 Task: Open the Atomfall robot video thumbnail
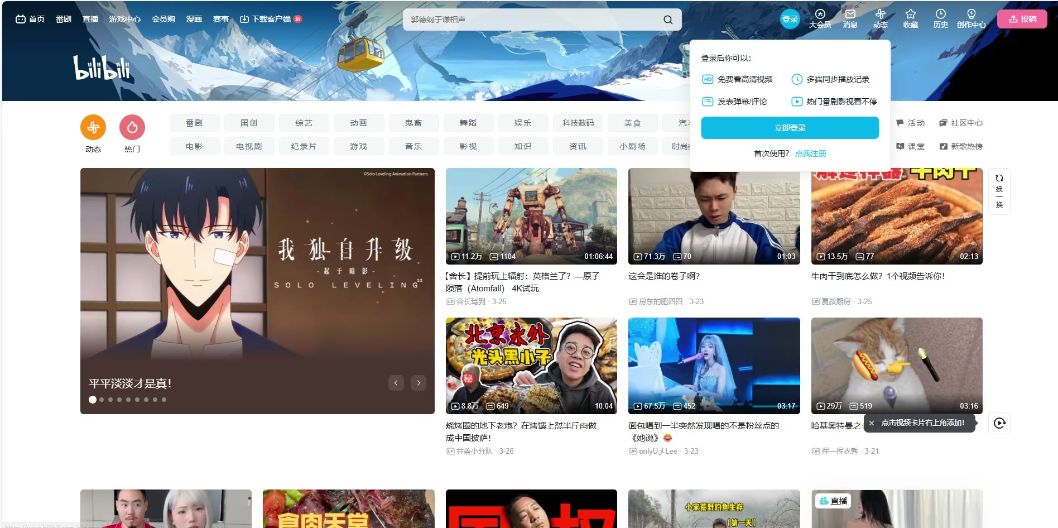click(531, 216)
